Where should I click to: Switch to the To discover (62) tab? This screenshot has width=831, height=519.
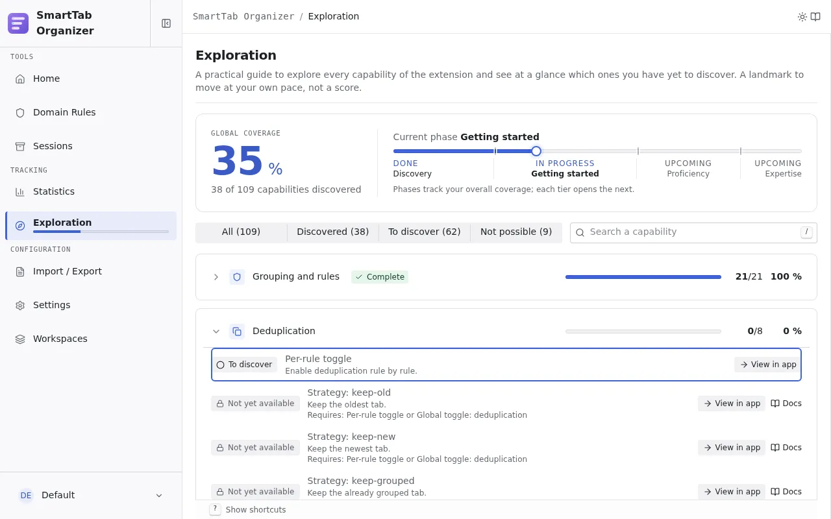[x=425, y=232]
